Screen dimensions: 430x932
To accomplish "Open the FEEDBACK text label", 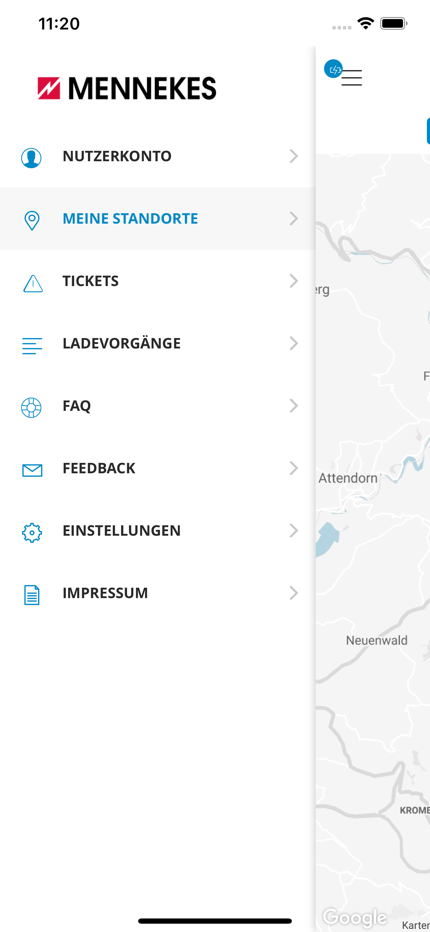I will click(x=99, y=468).
